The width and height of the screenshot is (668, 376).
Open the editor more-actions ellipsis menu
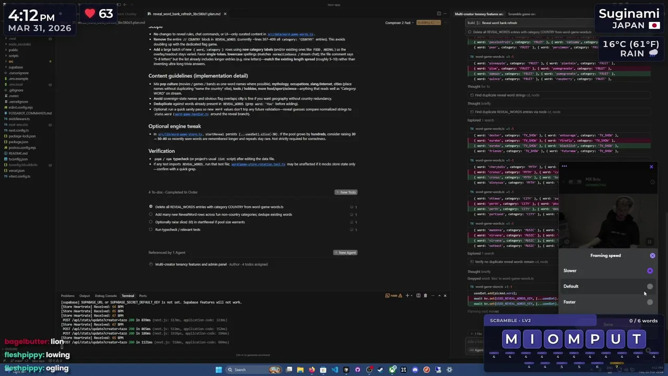[x=445, y=14]
